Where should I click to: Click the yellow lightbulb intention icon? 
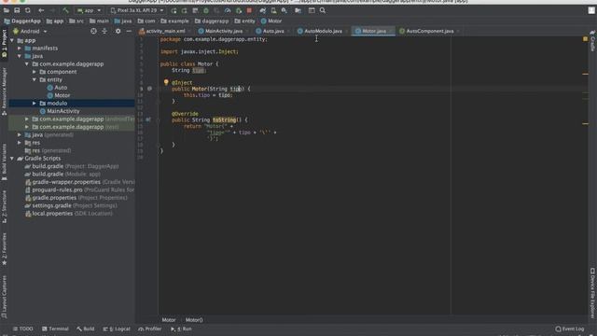point(166,82)
